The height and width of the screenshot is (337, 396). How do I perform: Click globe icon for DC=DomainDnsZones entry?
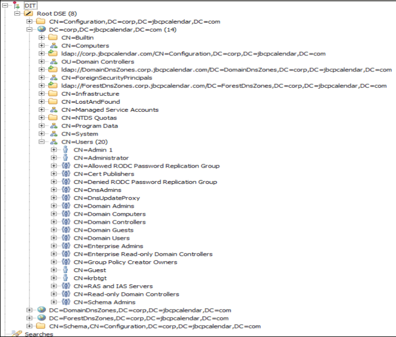click(x=41, y=310)
